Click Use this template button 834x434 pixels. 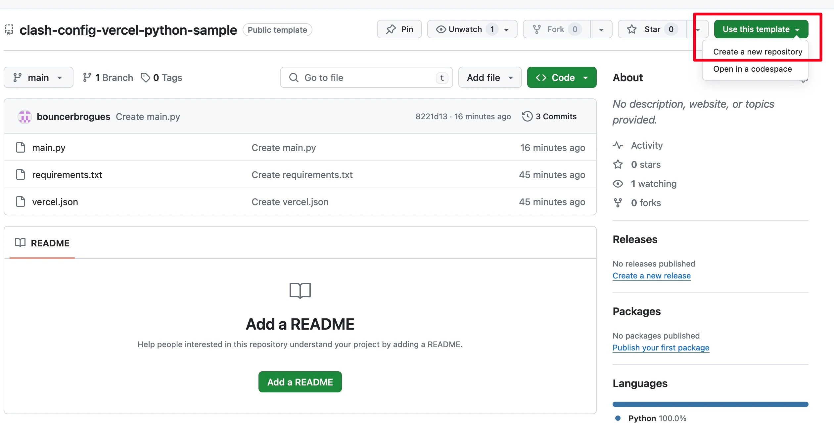761,29
